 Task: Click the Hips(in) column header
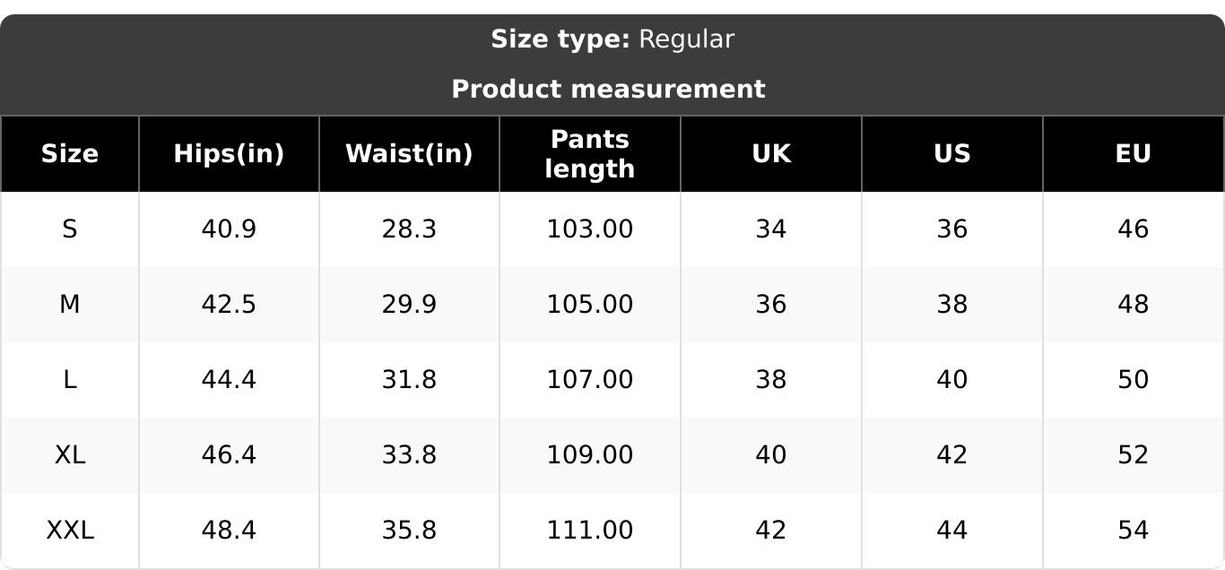click(229, 154)
